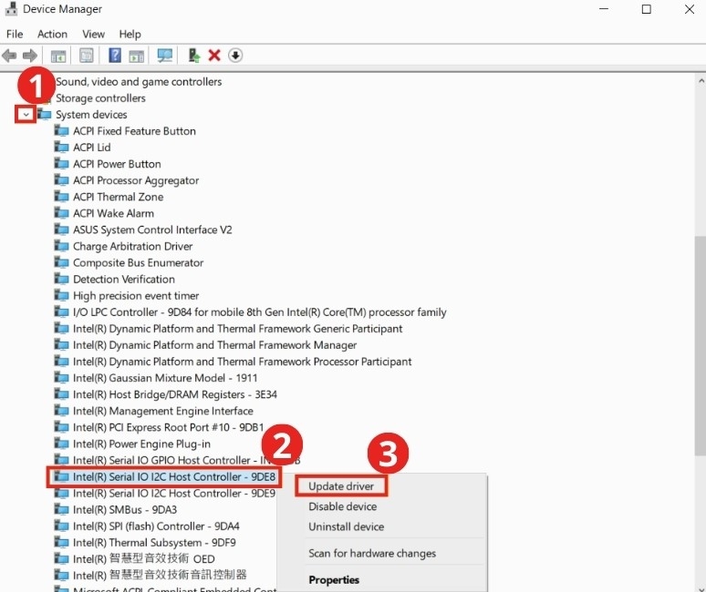Select Intel(R) Gaussian Mixture Model - 1911
The image size is (706, 592).
[165, 378]
